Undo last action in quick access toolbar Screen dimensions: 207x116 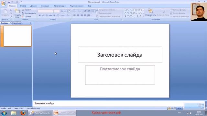(x=13, y=2)
